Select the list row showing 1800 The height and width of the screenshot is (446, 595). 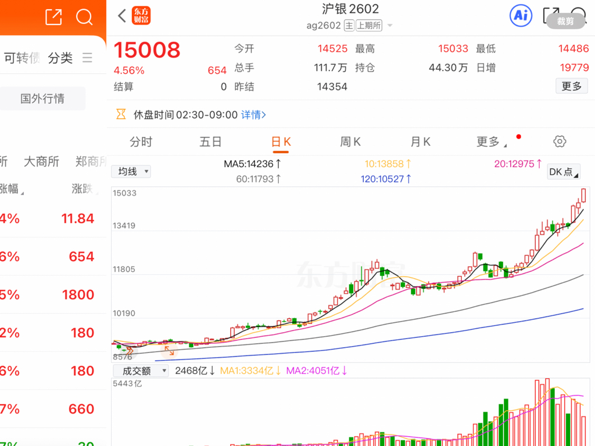point(53,294)
